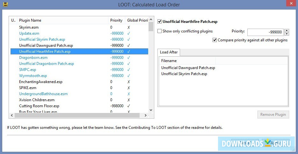
Task: Select the UndergroundBathhouse.esm plugin row
Action: tap(79, 94)
